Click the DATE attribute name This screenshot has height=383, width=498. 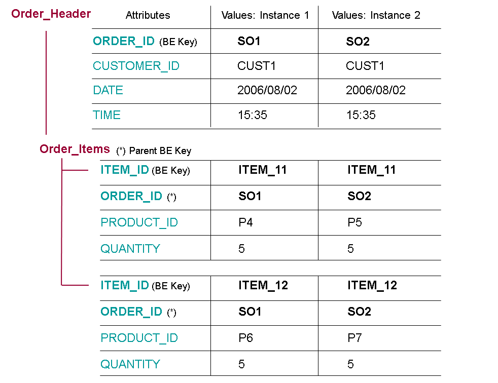108,91
